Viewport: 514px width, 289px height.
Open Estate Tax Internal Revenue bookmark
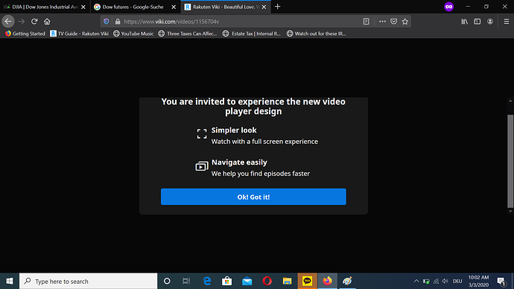[252, 34]
